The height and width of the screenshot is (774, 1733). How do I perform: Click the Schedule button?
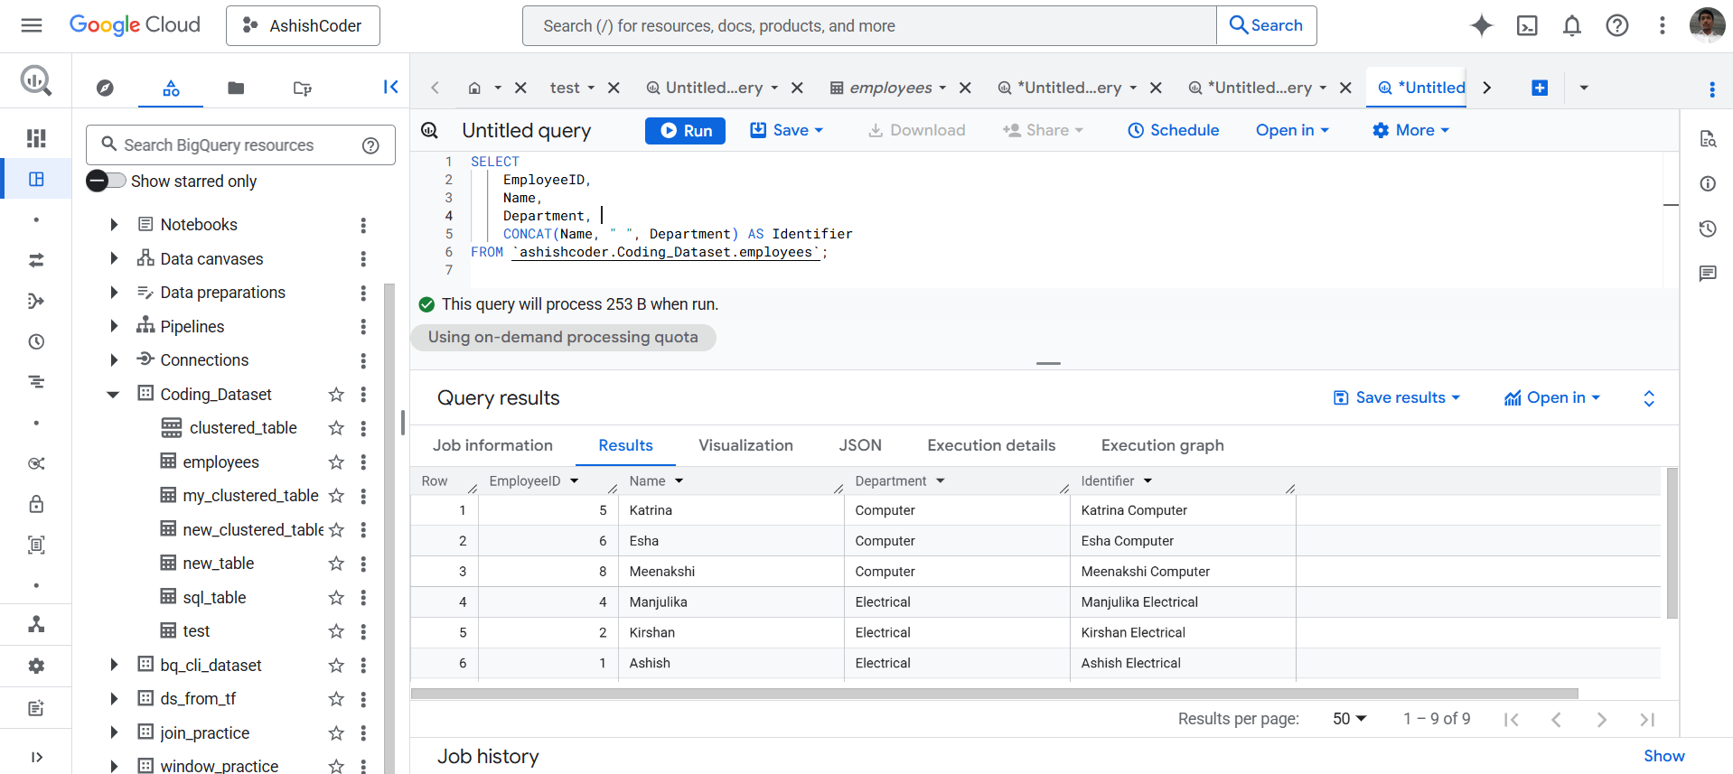[1173, 130]
